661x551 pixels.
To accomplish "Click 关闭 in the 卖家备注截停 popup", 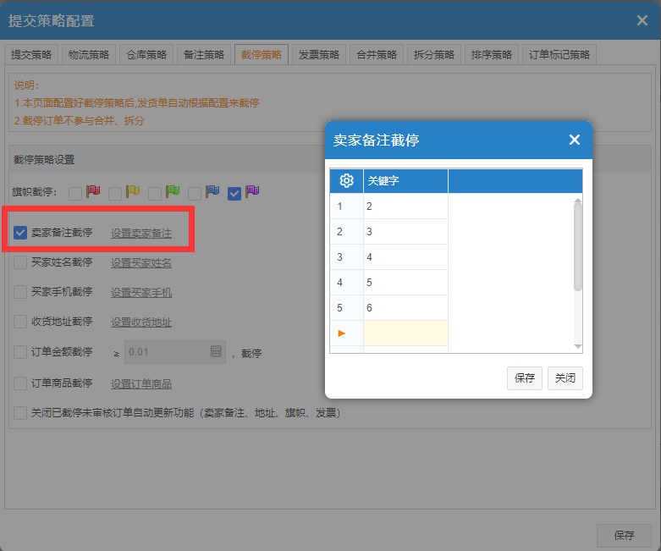I will [565, 378].
